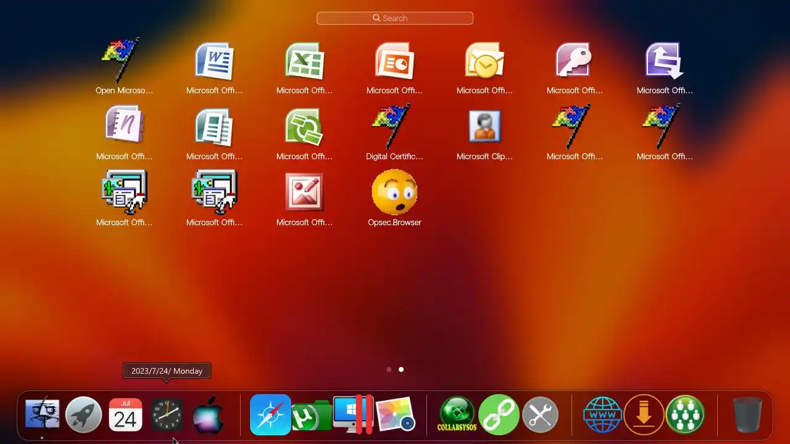Open the Trash can in the dock
Image resolution: width=790 pixels, height=444 pixels.
point(747,415)
